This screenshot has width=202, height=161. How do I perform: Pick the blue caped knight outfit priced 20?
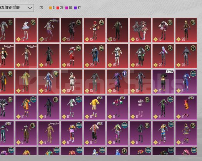point(95,56)
